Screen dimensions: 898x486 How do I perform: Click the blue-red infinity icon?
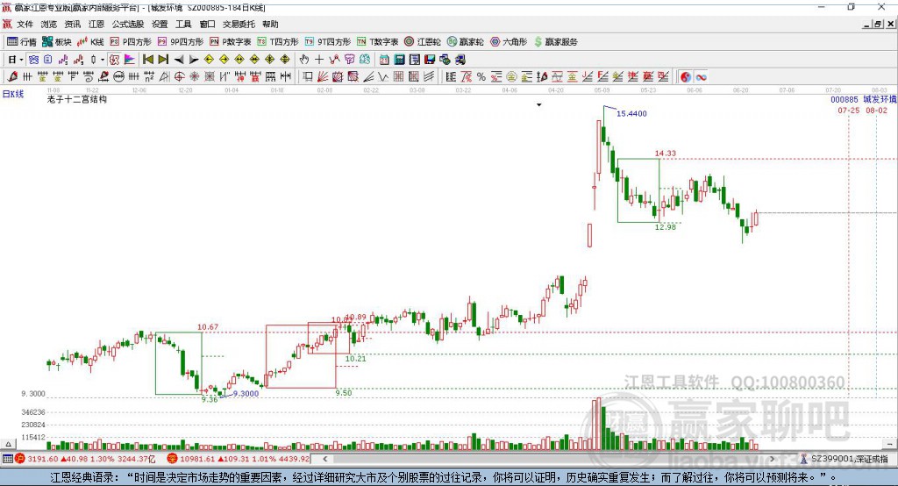coord(701,77)
